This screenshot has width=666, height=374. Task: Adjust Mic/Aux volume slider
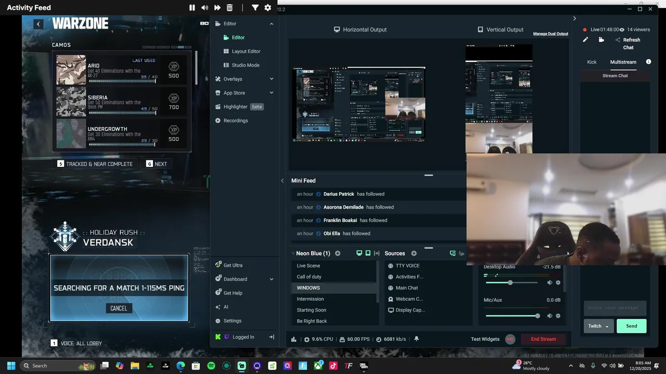[x=511, y=316]
